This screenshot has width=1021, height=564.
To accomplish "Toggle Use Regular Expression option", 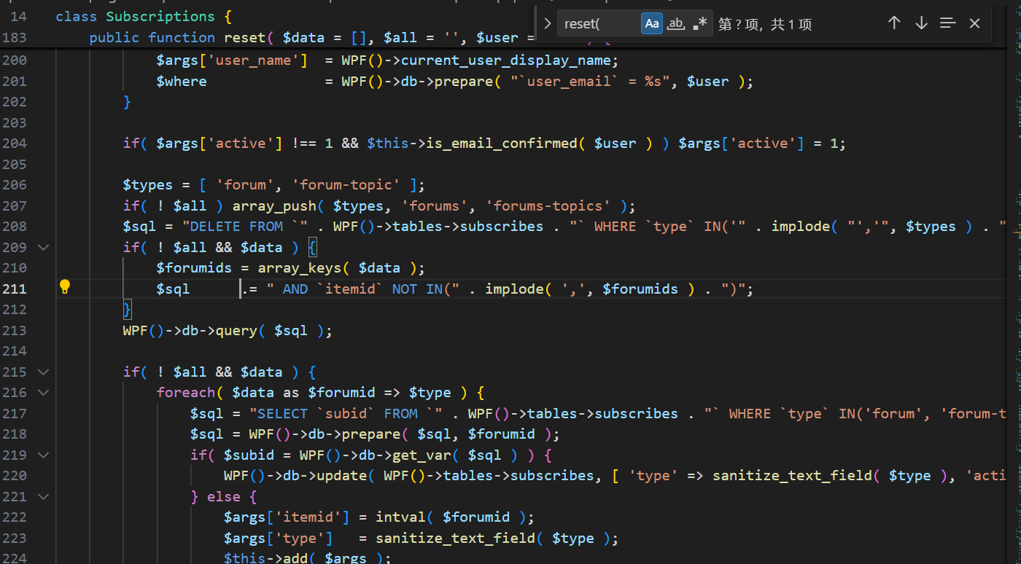I will click(x=700, y=23).
